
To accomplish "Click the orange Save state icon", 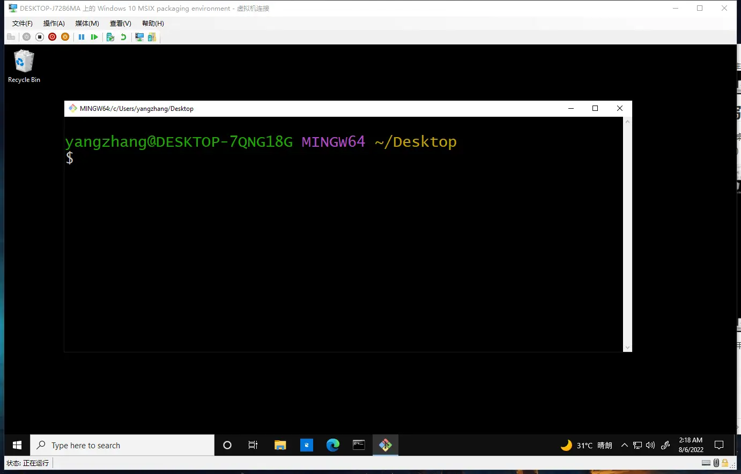I will (x=65, y=37).
